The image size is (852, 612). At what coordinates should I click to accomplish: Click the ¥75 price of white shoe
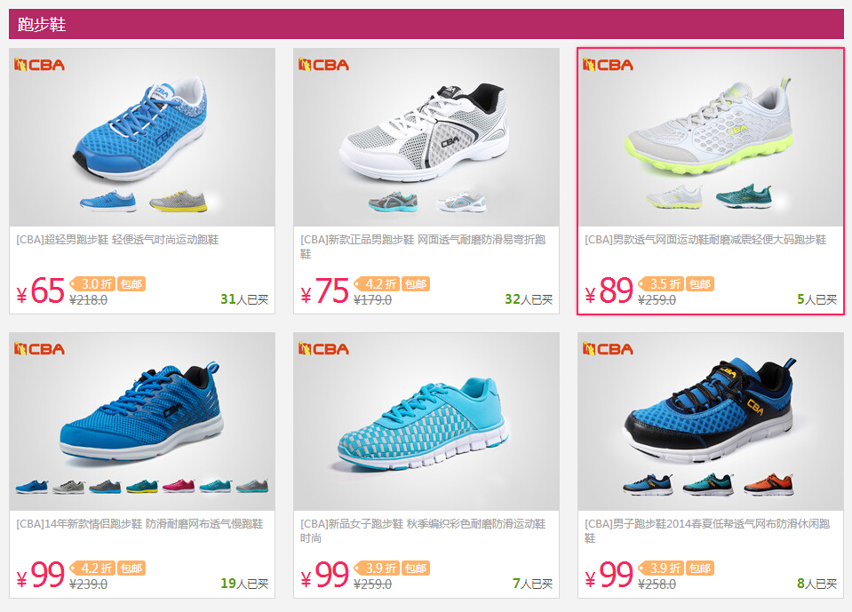(325, 290)
